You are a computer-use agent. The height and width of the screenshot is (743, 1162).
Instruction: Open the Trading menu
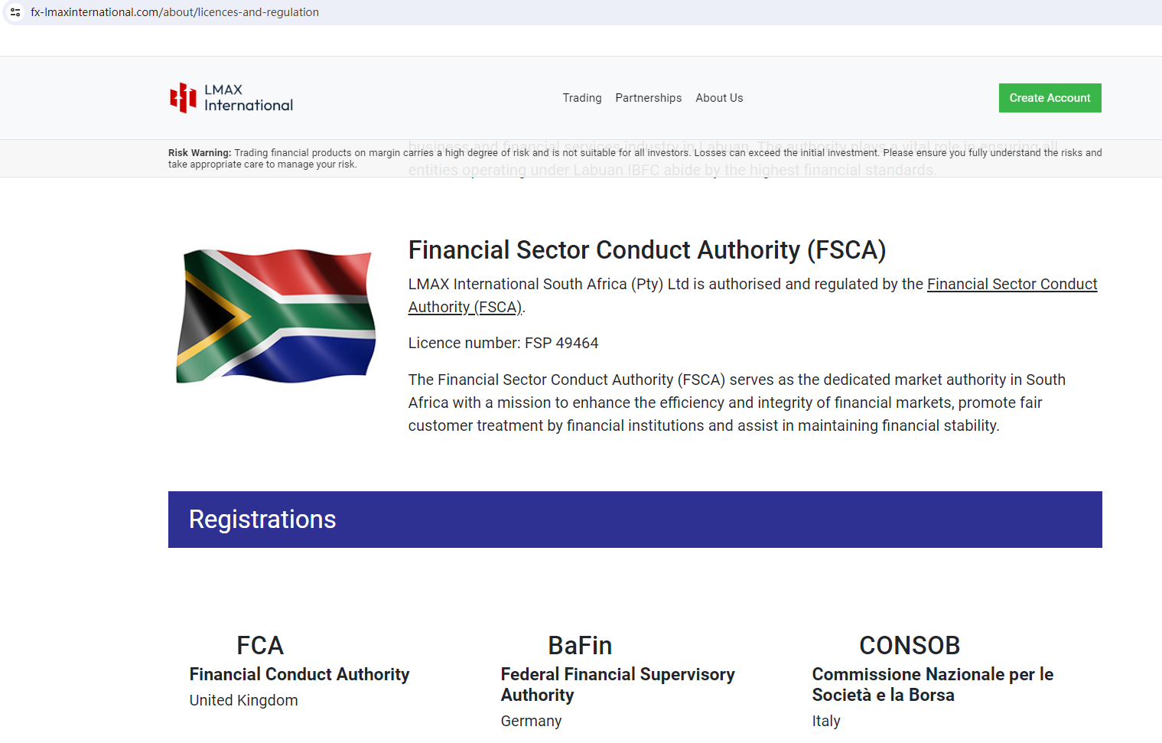[581, 98]
